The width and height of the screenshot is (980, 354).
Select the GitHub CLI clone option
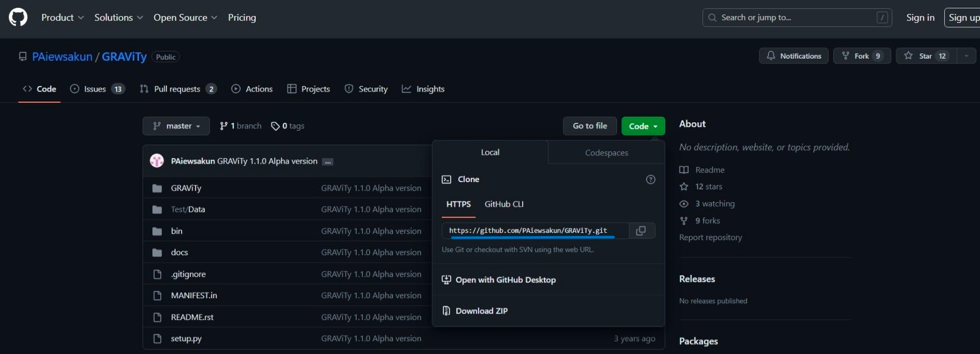(x=504, y=204)
